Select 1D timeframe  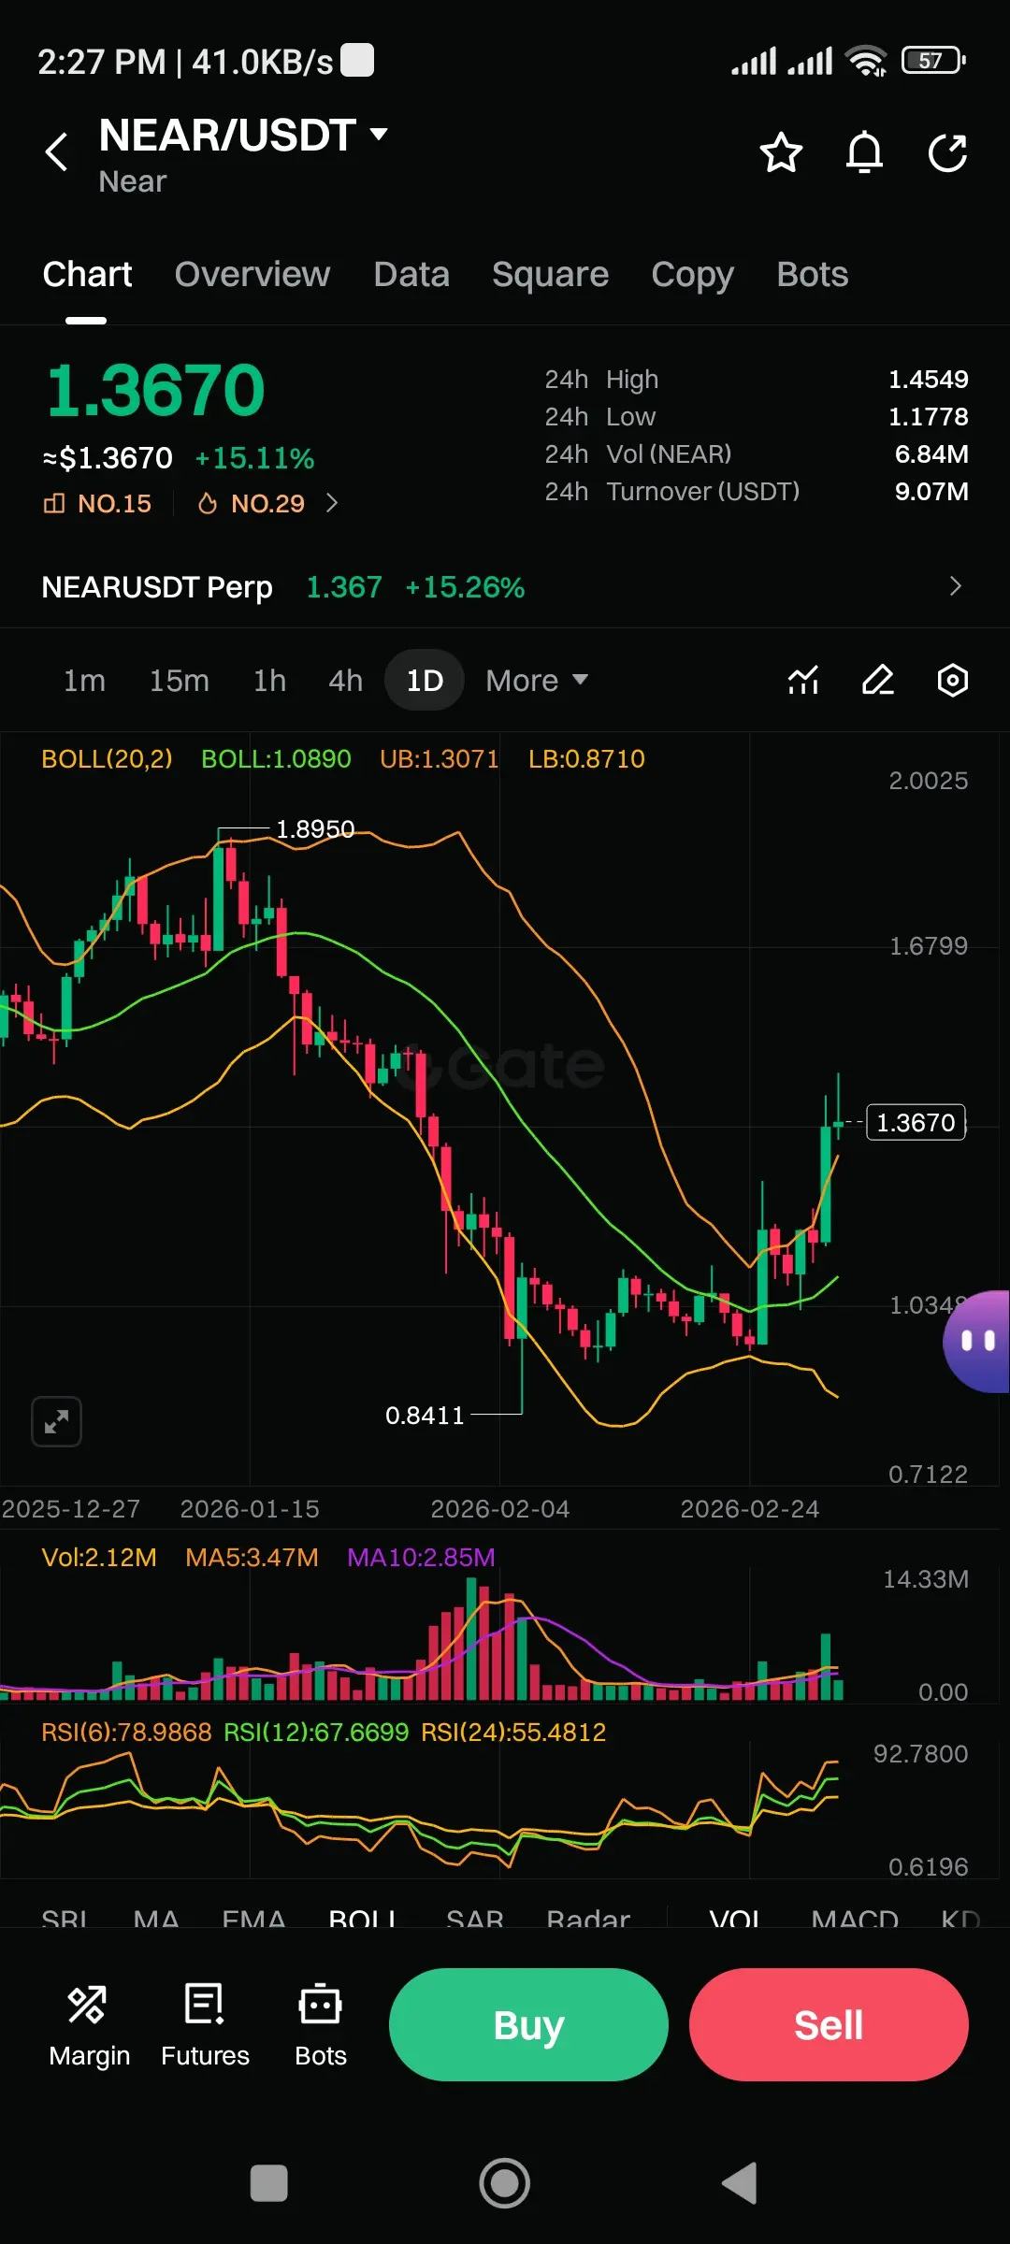coord(425,680)
